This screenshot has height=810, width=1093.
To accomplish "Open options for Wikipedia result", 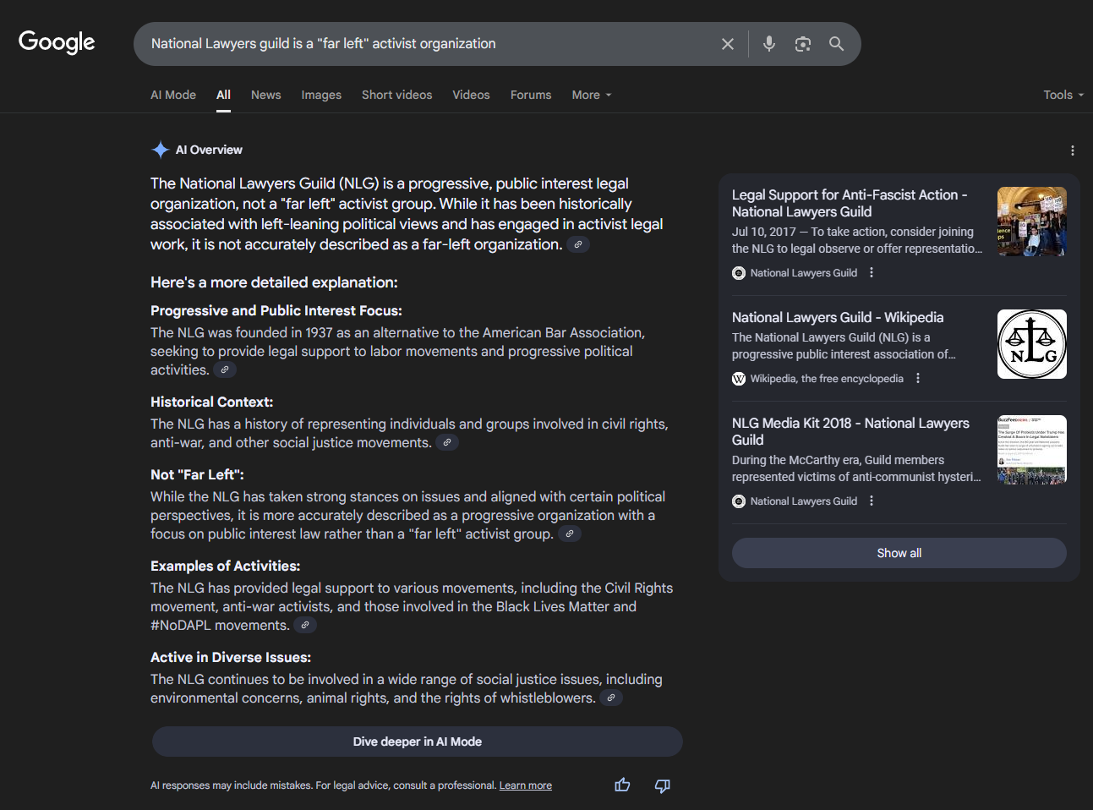I will [918, 379].
